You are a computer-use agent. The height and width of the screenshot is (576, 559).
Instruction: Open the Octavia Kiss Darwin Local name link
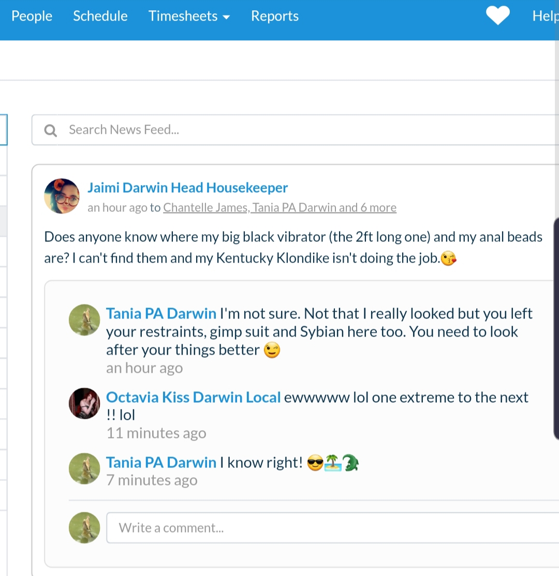coord(193,397)
